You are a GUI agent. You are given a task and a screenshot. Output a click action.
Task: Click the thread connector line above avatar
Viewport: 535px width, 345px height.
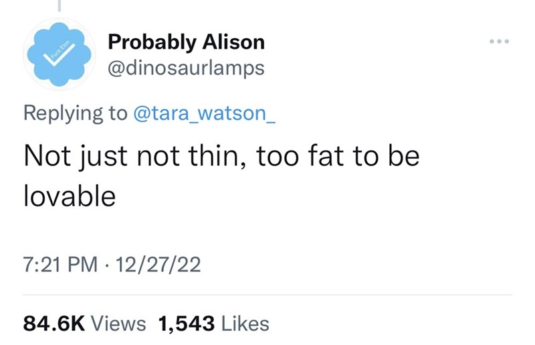click(x=60, y=5)
